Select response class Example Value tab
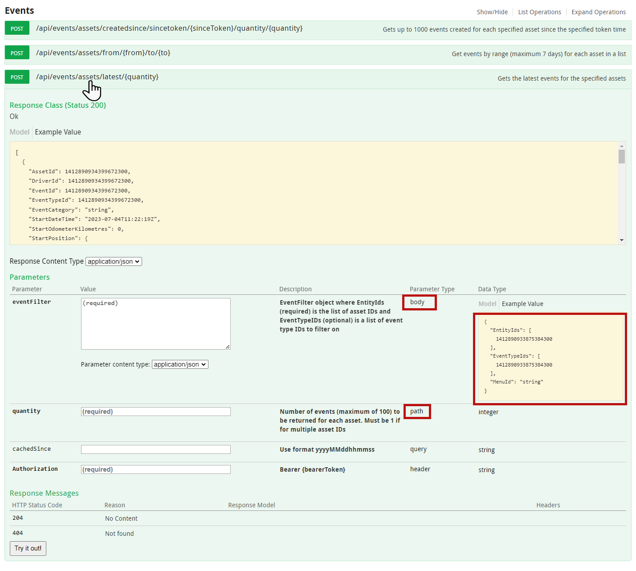 click(58, 132)
